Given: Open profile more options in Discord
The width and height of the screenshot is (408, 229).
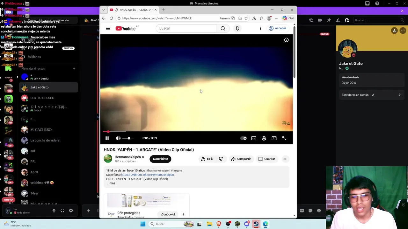Looking at the screenshot, I should 403,31.
